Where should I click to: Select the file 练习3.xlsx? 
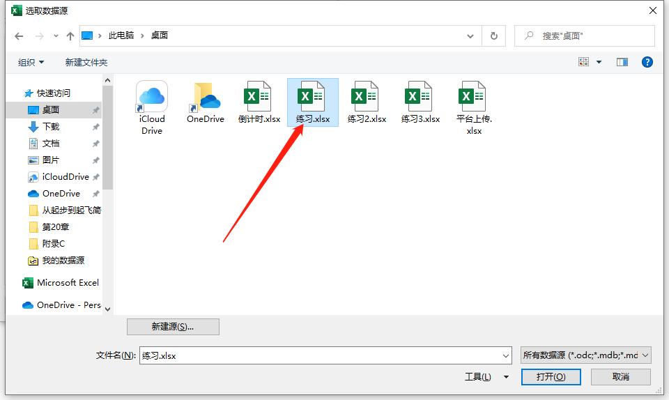(420, 102)
